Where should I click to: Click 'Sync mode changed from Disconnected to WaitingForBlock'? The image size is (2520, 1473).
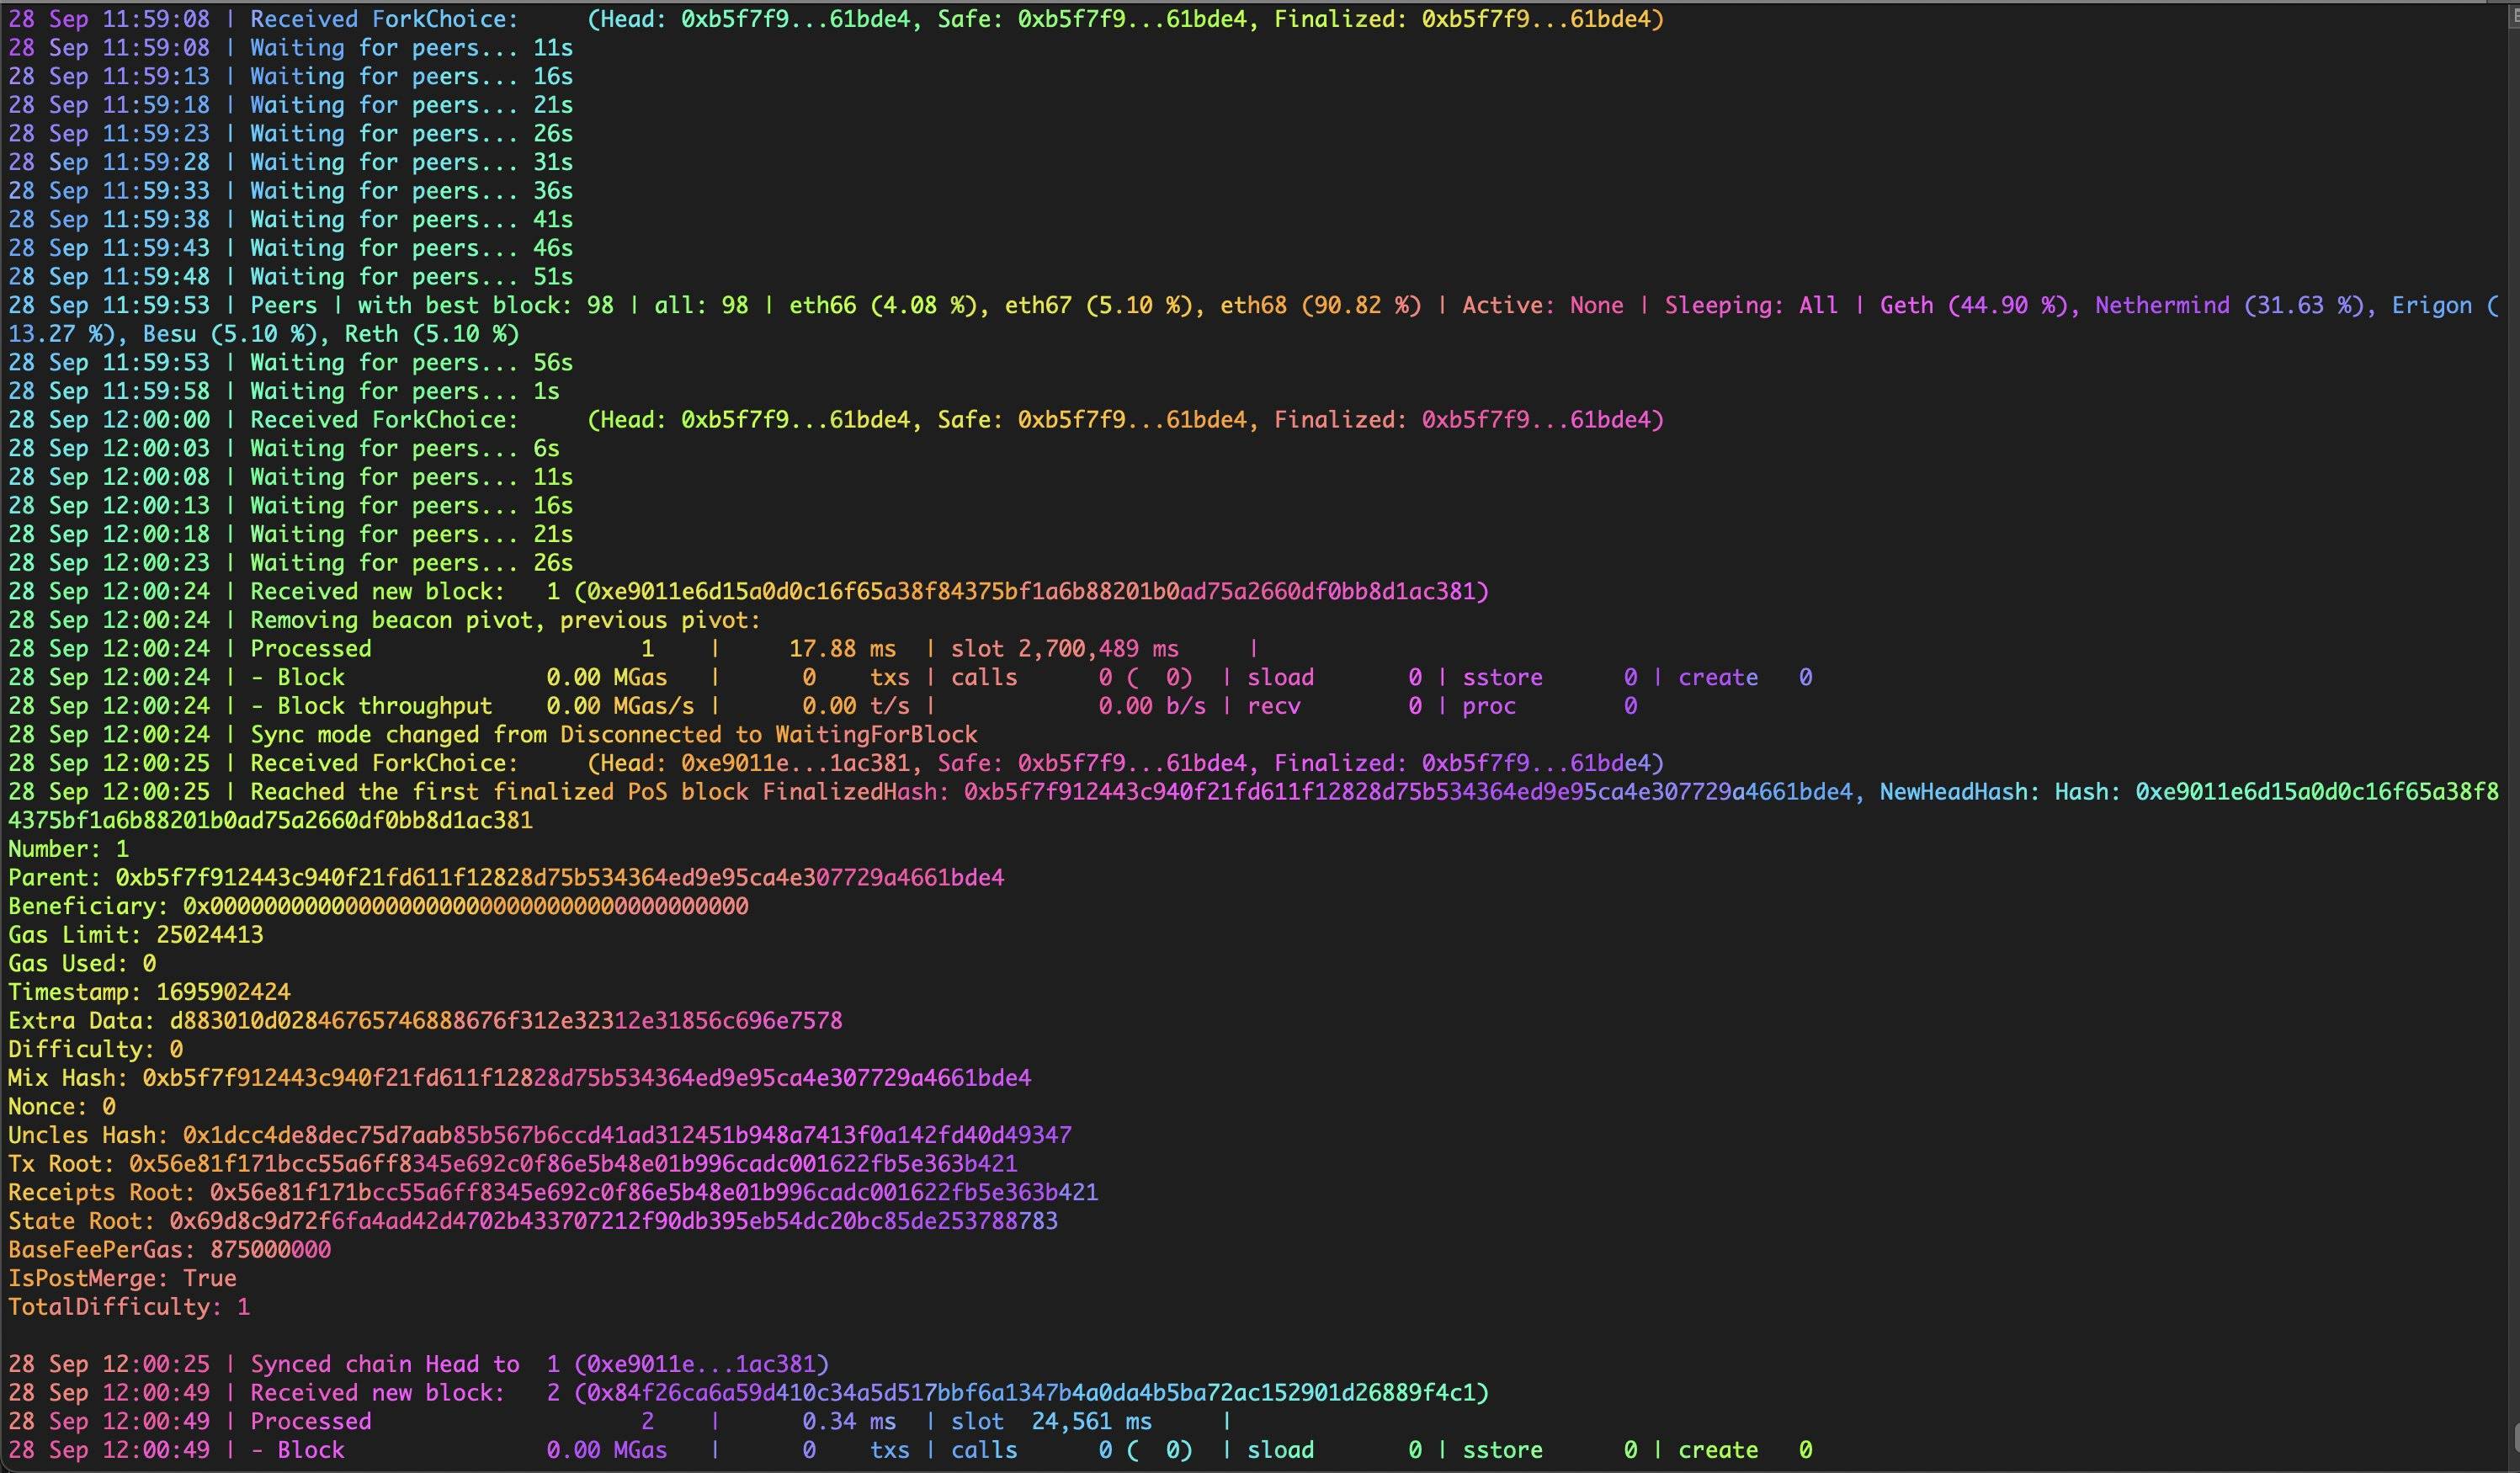click(x=613, y=735)
